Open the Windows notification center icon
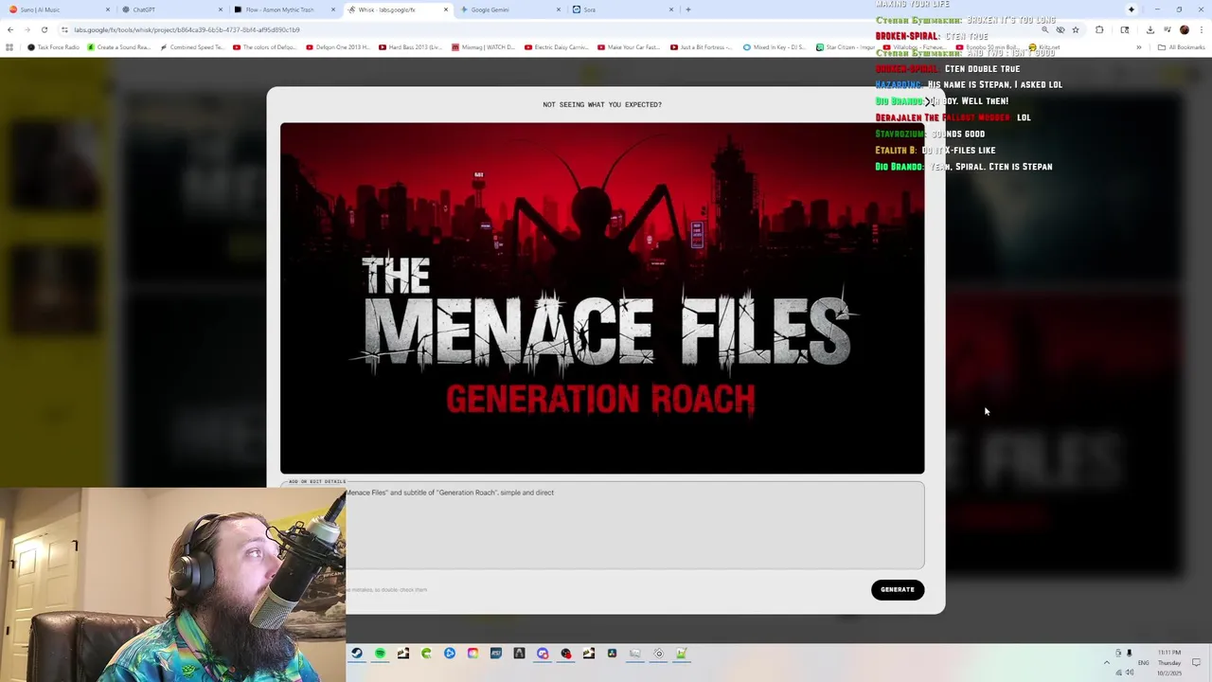Viewport: 1212px width, 682px height. tap(1197, 662)
